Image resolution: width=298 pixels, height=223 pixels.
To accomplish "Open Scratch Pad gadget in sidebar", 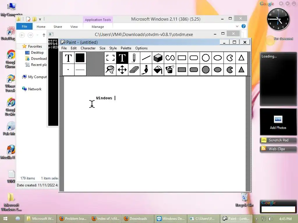I will tap(278, 140).
